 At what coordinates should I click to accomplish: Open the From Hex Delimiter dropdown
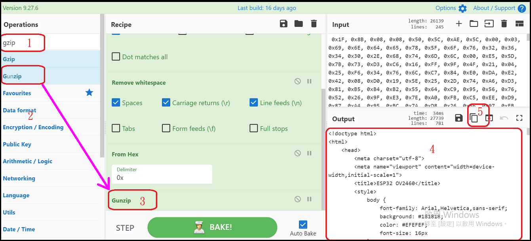pos(162,174)
